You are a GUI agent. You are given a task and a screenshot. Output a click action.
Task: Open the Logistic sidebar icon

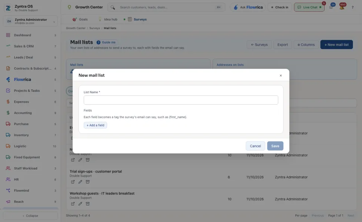click(8, 146)
